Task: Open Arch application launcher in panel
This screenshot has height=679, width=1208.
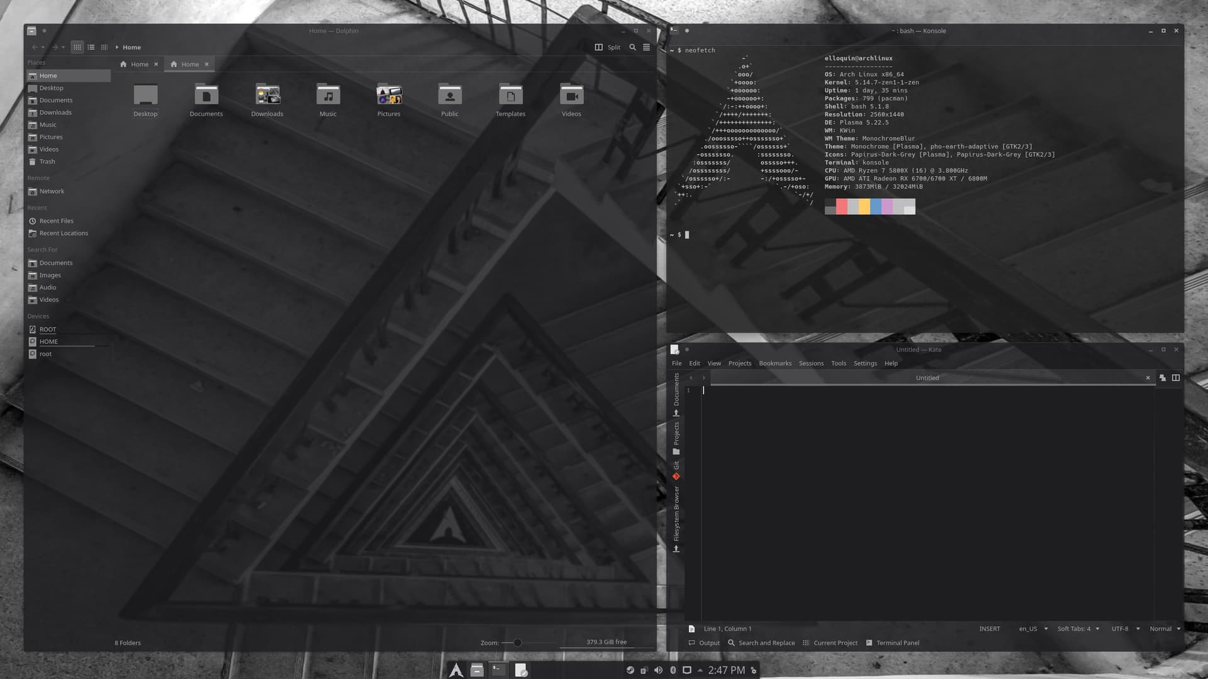Action: click(x=456, y=670)
